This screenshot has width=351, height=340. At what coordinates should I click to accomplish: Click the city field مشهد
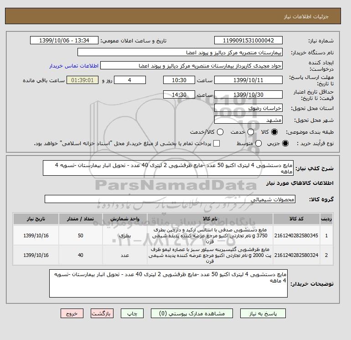click(248, 120)
